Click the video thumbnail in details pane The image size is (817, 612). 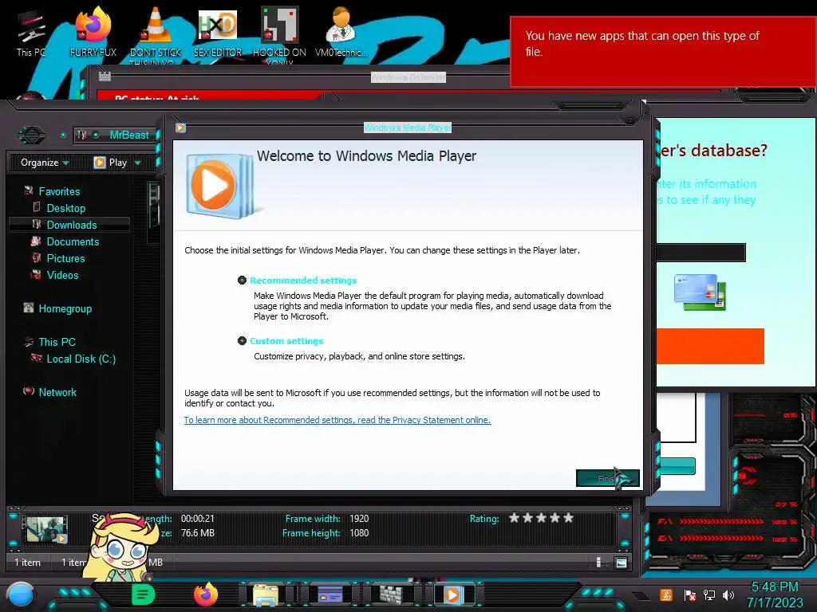tap(46, 529)
